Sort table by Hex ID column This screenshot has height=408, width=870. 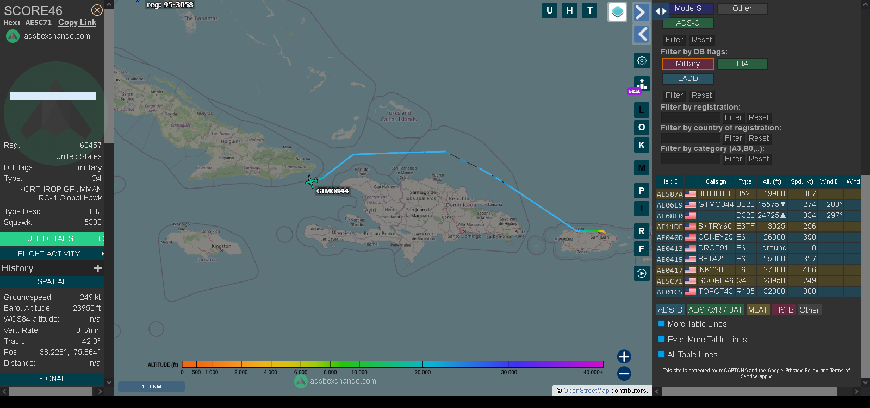point(669,181)
